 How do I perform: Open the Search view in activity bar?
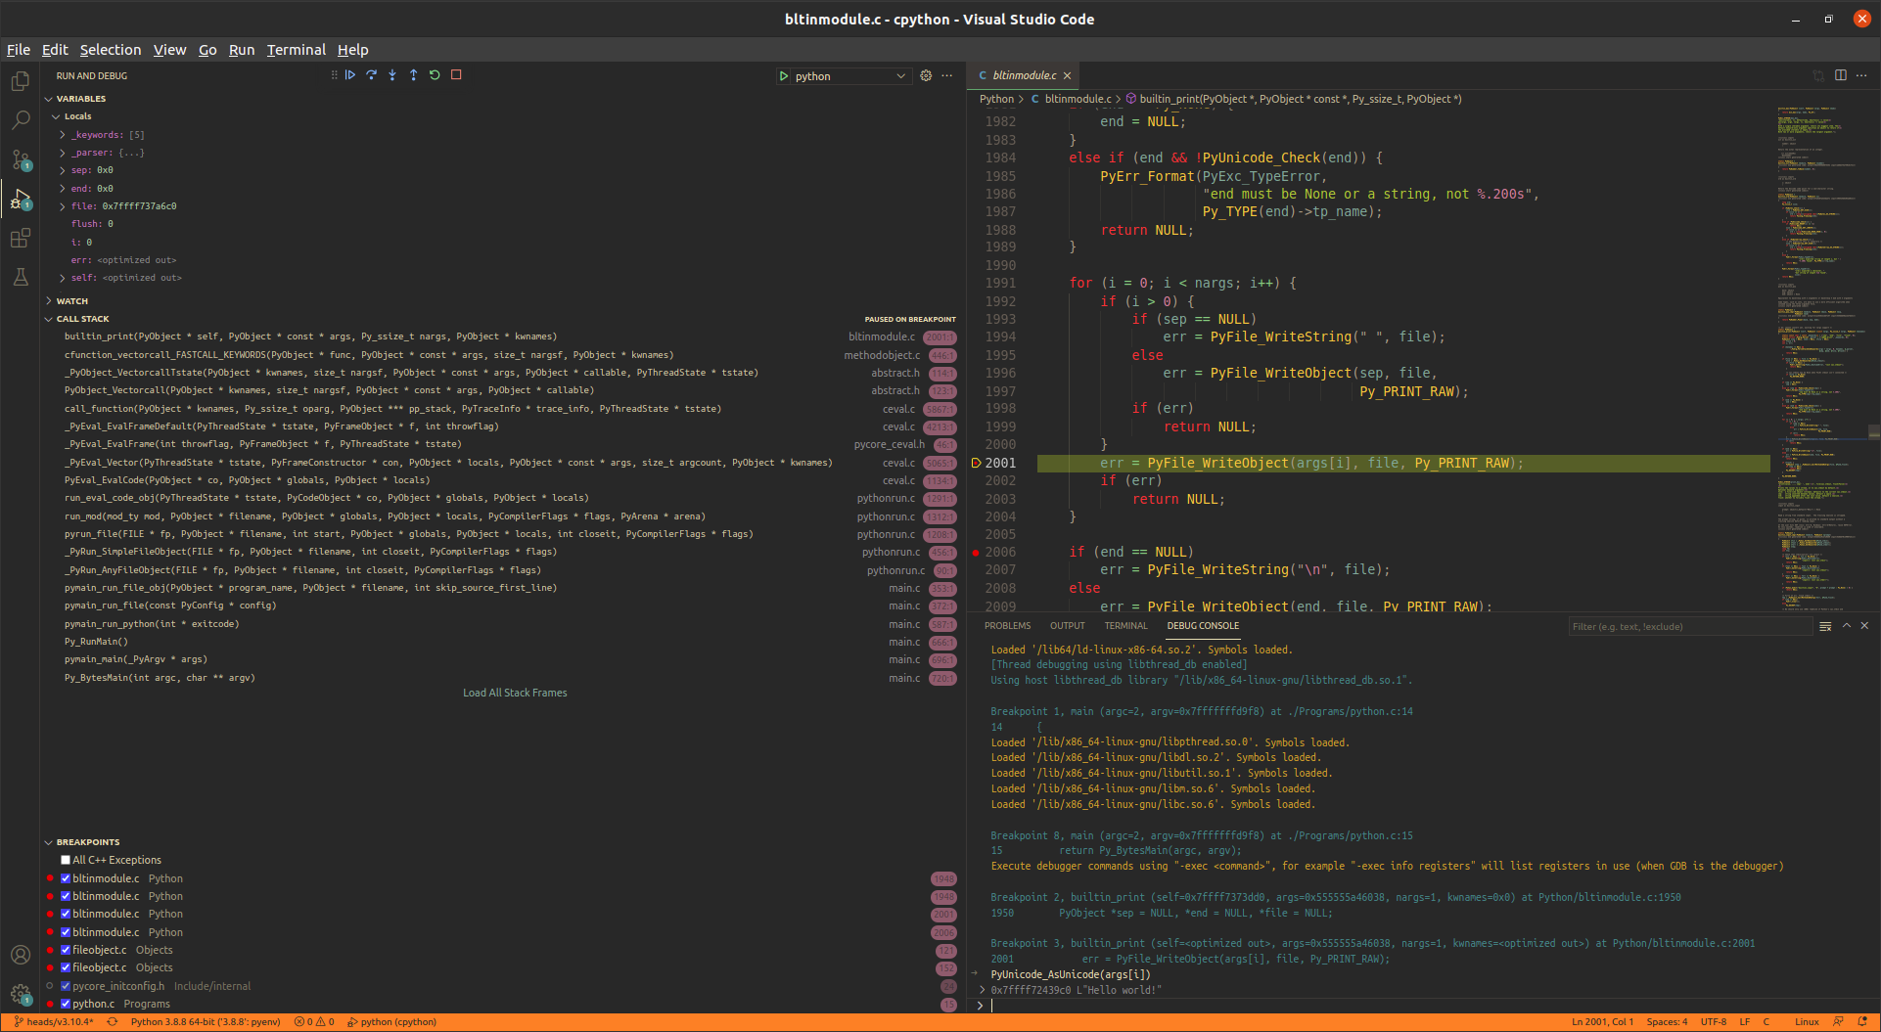click(x=20, y=120)
